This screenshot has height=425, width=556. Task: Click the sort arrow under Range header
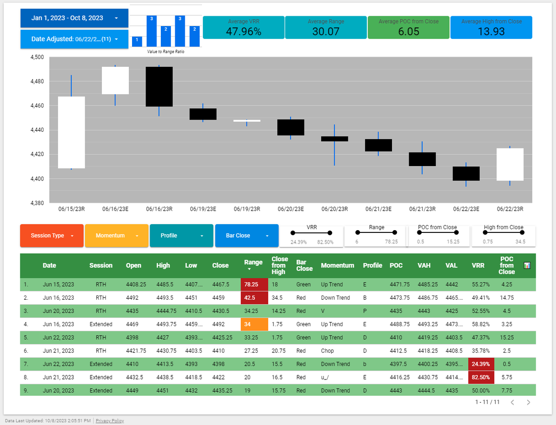249,269
